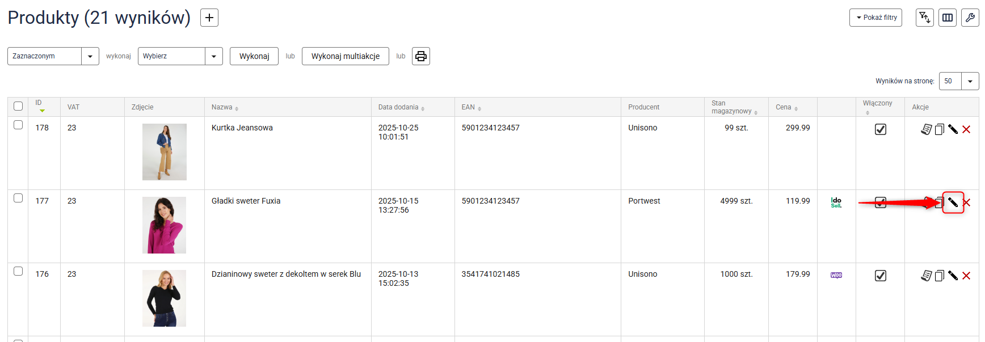Duplicate the Dzianinowy sweter product
The height and width of the screenshot is (342, 985).
click(940, 276)
